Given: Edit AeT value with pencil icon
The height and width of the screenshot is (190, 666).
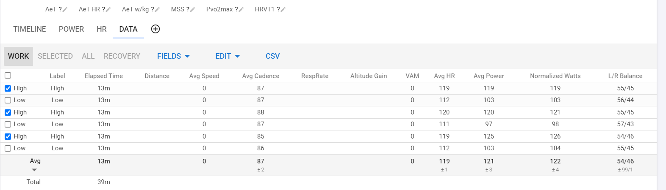Looking at the screenshot, I should (x=65, y=9).
